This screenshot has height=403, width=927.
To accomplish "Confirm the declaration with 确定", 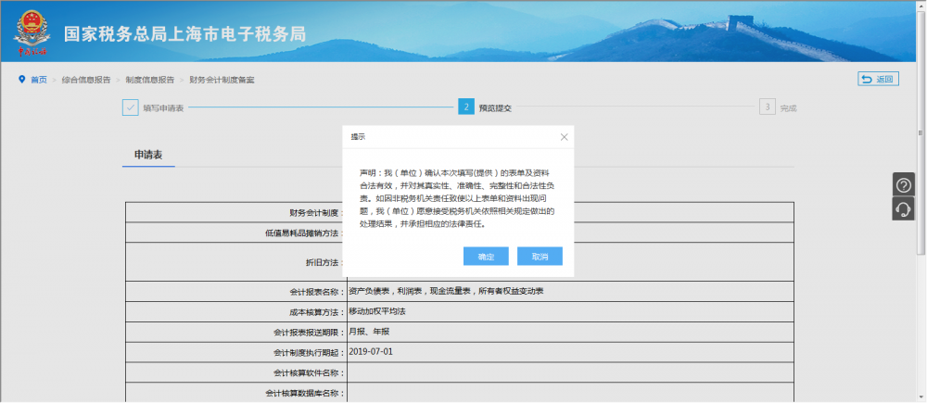I will point(486,257).
